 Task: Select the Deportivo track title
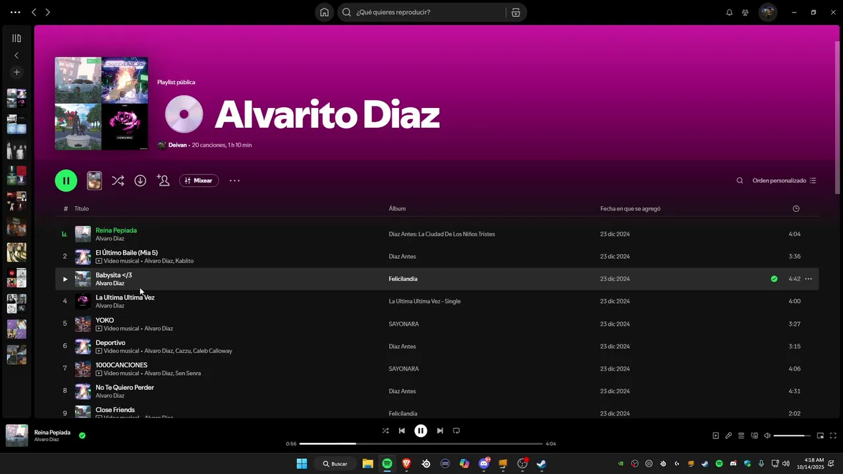(110, 342)
